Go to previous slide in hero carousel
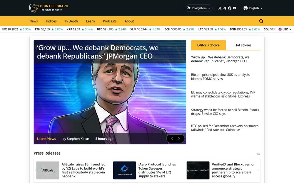Screen dimensions: 294x183 coord(172,138)
